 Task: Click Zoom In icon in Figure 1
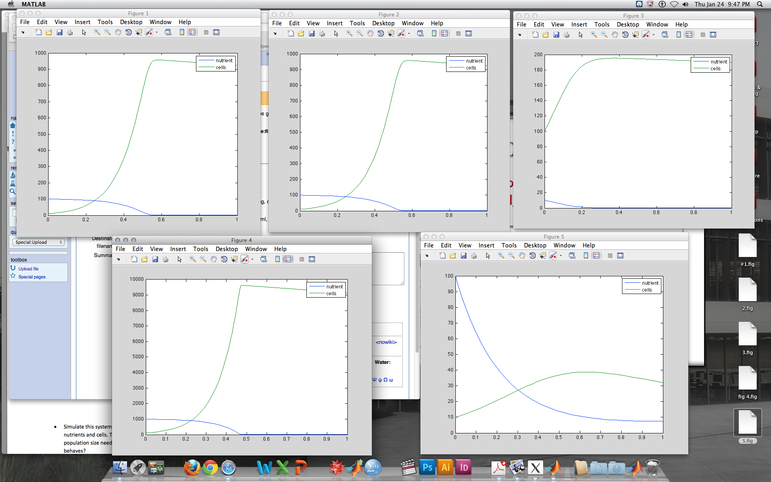coord(97,32)
